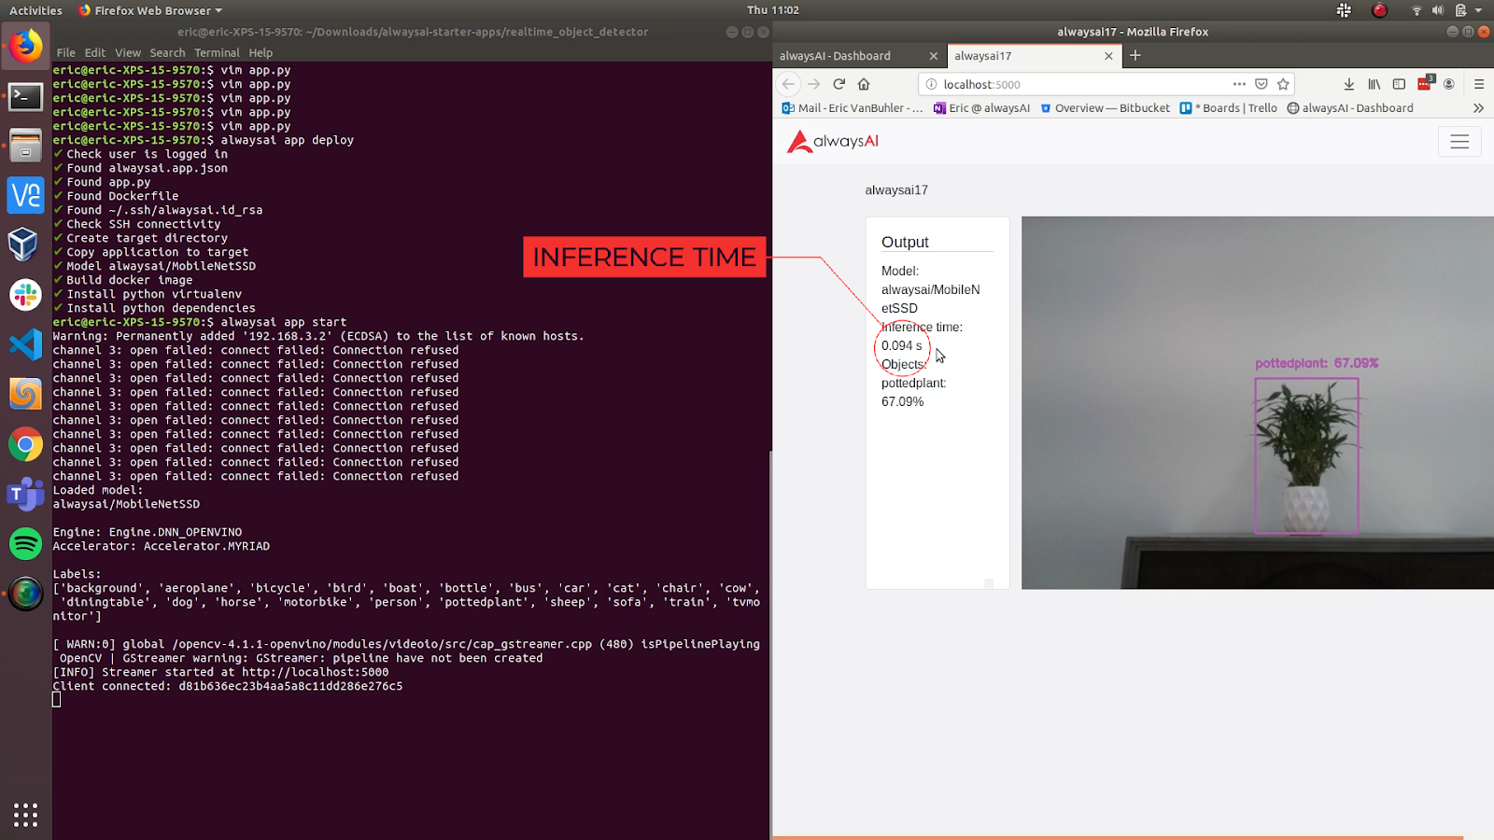Save the page to Pocket
This screenshot has height=840, width=1494.
pyautogui.click(x=1261, y=84)
